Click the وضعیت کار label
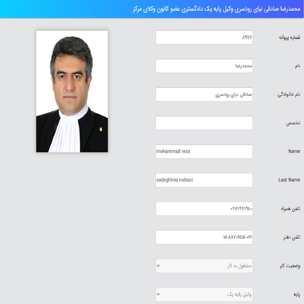The height and width of the screenshot is (304, 304). coord(290,266)
